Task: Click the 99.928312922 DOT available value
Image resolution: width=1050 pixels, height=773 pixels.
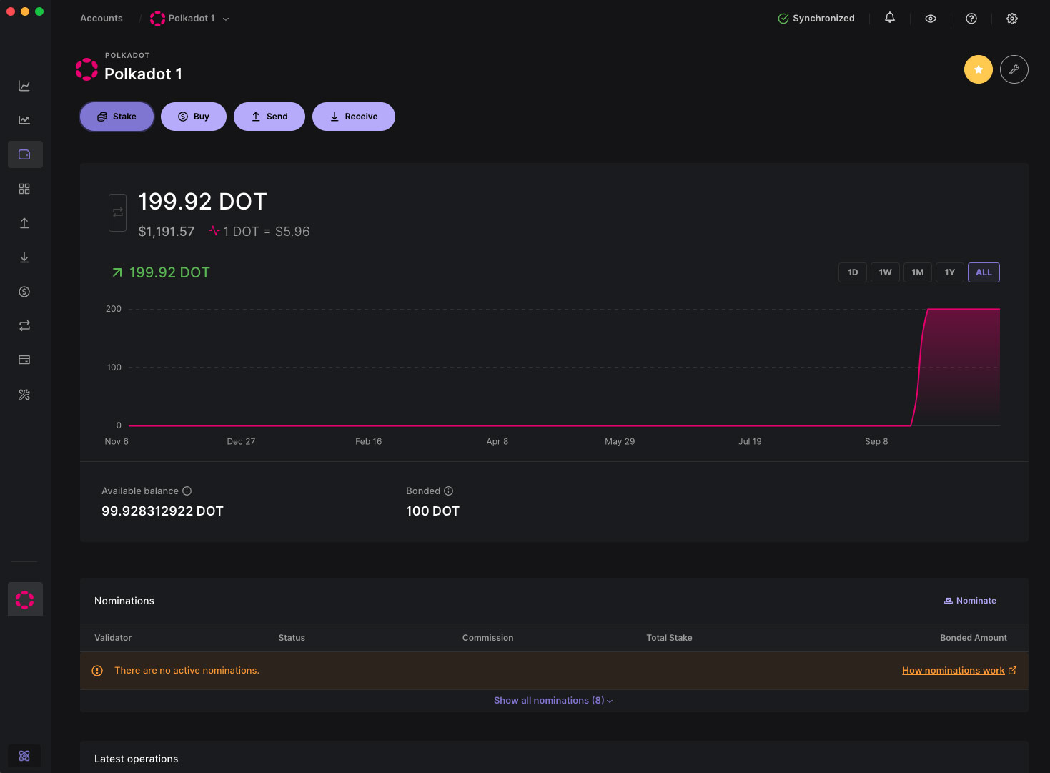Action: tap(162, 511)
